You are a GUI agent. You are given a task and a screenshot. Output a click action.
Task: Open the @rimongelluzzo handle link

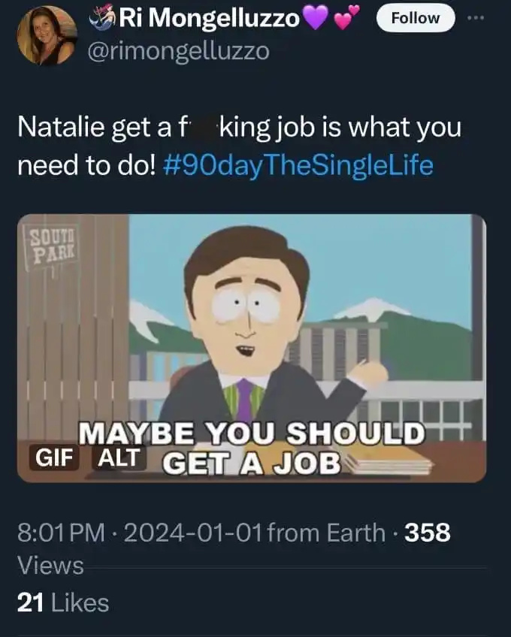[178, 52]
